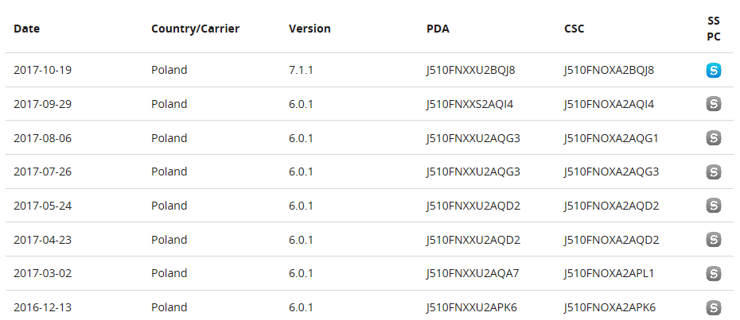Click the Version column header

click(310, 29)
